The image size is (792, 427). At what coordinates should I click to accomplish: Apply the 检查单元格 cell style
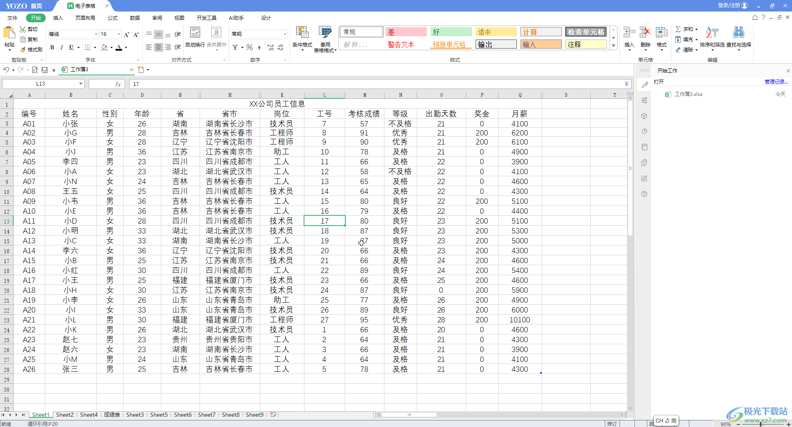(x=586, y=32)
